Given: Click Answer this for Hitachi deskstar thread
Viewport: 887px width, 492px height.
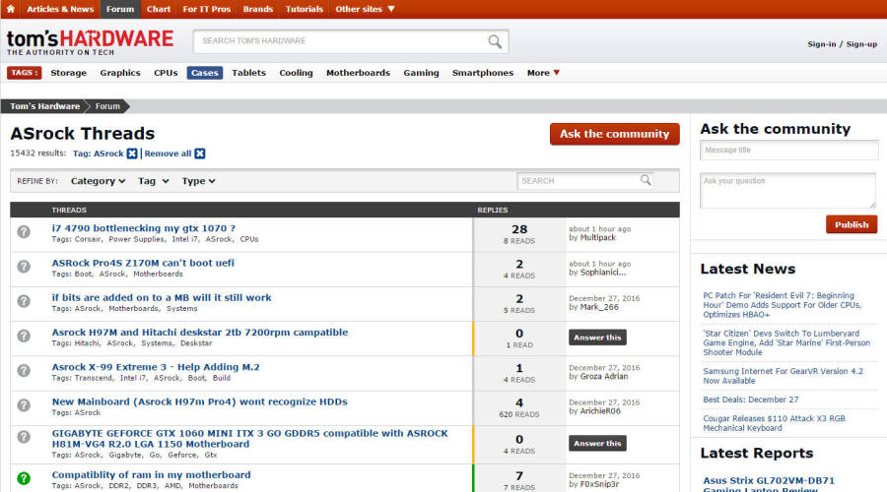Looking at the screenshot, I should click(597, 338).
